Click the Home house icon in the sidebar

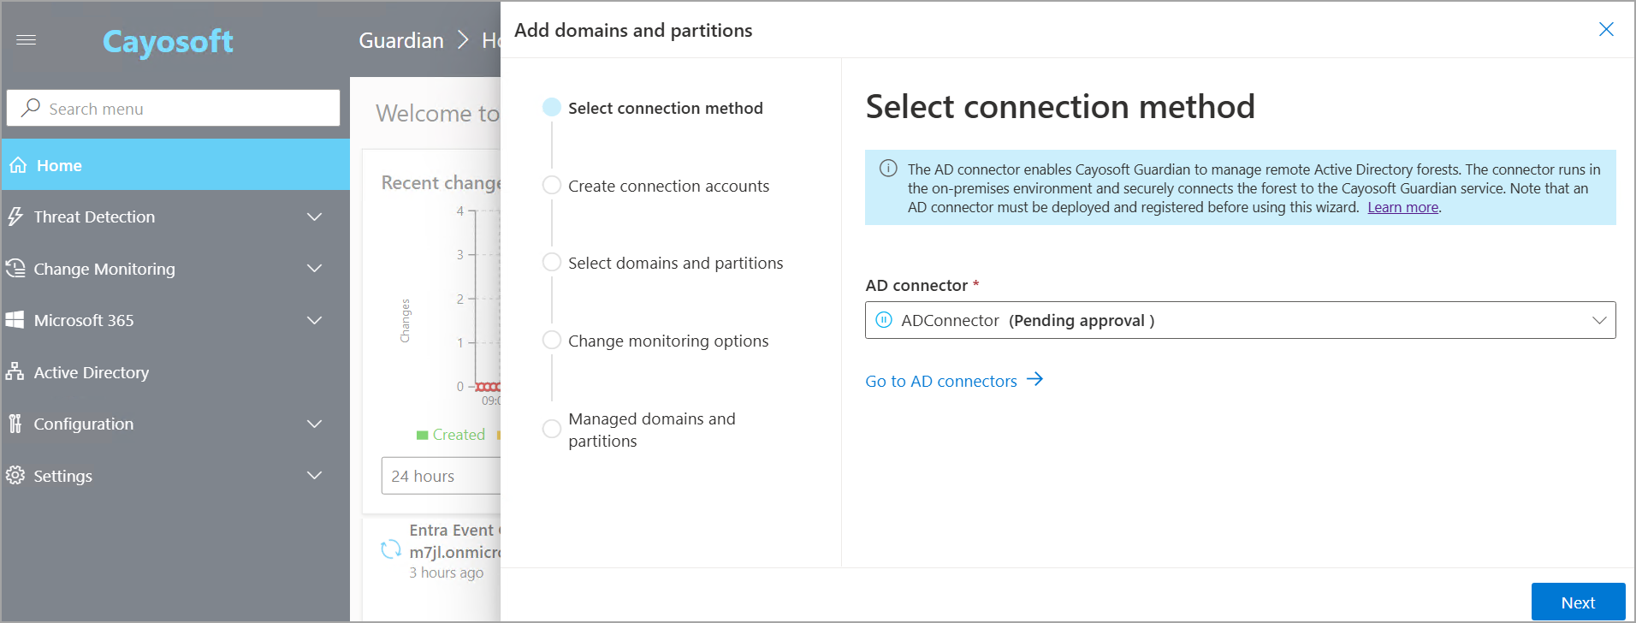18,165
